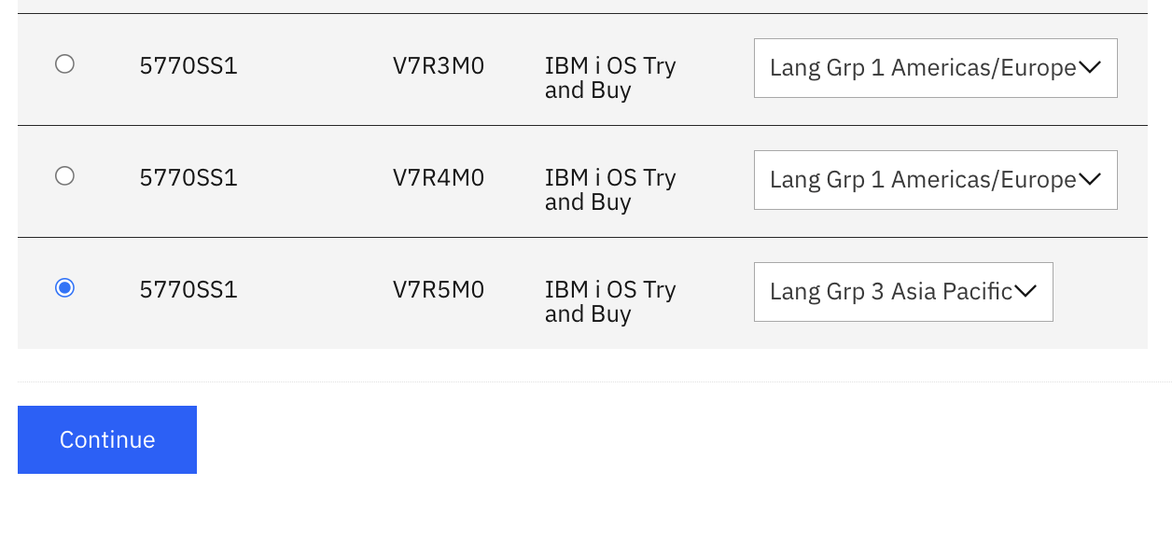Click the 5770SS1 product code on the V7R5M0 row
The width and height of the screenshot is (1172, 541).
coord(188,289)
